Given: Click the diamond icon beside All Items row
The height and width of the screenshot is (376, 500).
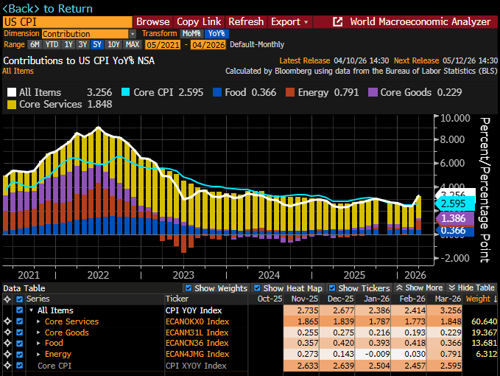Looking at the screenshot, I should tap(7, 311).
